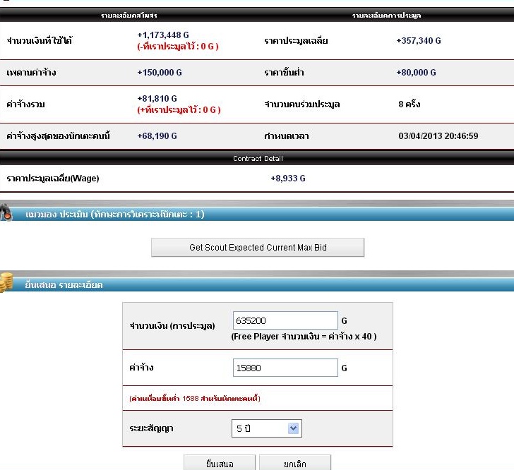
Task: Click the average wage value +8,933 G
Action: pos(288,179)
